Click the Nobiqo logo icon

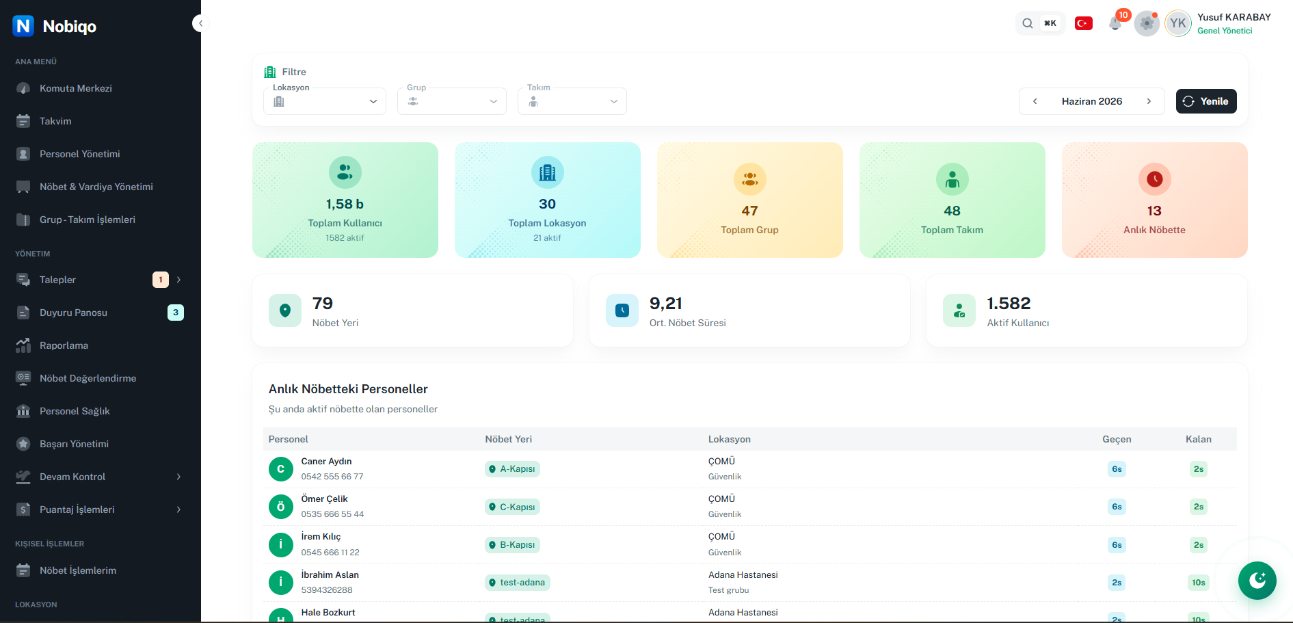(23, 26)
